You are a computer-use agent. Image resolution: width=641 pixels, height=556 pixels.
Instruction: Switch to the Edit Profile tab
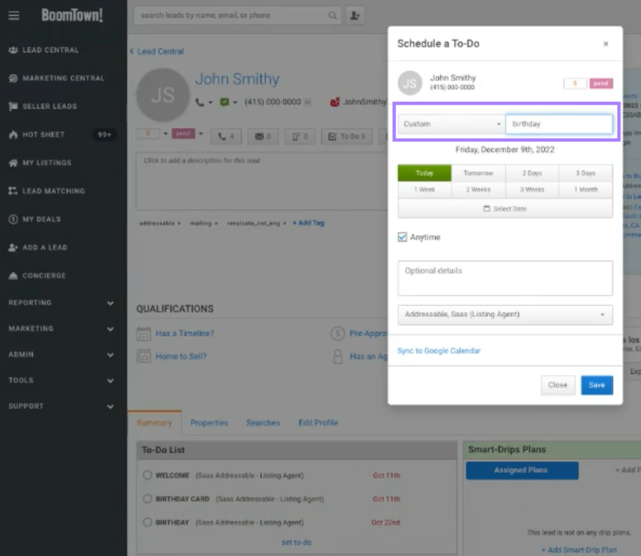318,423
